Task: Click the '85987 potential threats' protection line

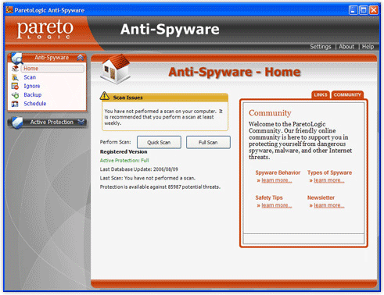Action: pos(160,187)
